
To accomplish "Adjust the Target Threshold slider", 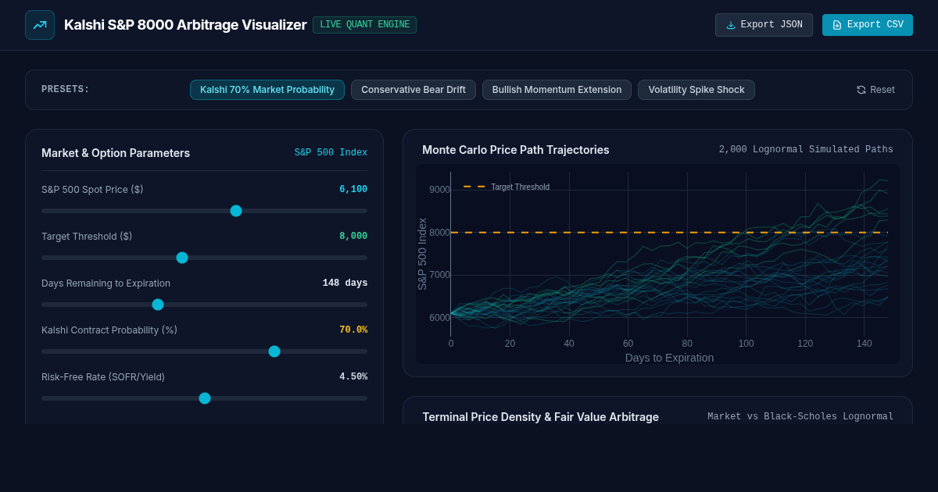I will [204, 258].
